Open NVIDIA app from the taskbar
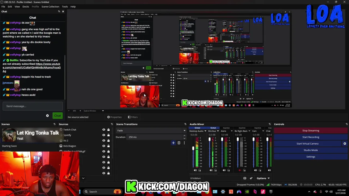Image resolution: width=349 pixels, height=196 pixels. (247, 192)
